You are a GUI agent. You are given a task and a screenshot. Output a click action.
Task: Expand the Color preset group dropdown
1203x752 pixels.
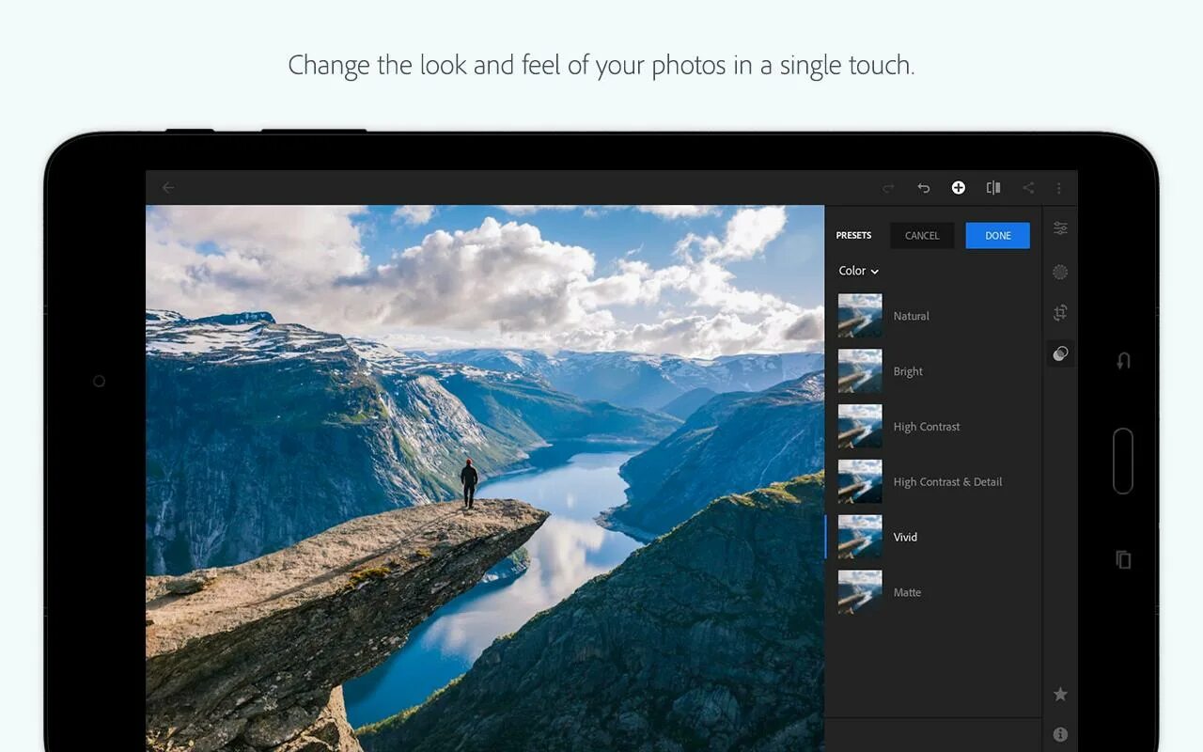(x=859, y=271)
